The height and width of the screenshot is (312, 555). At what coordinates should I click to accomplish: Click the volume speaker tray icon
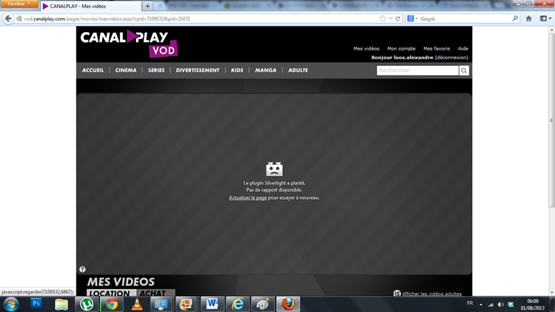click(500, 304)
